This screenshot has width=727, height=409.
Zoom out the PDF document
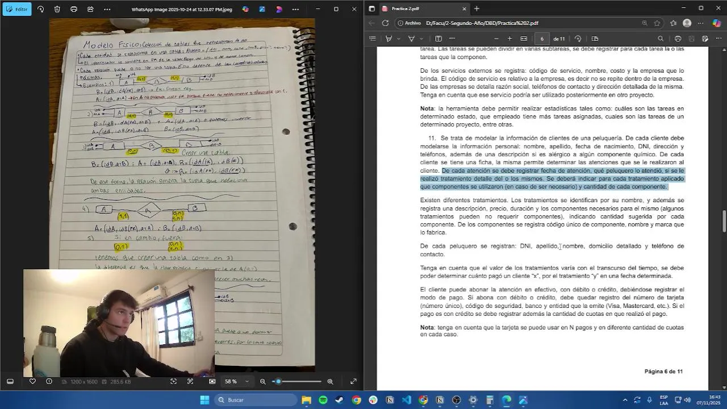pos(496,39)
